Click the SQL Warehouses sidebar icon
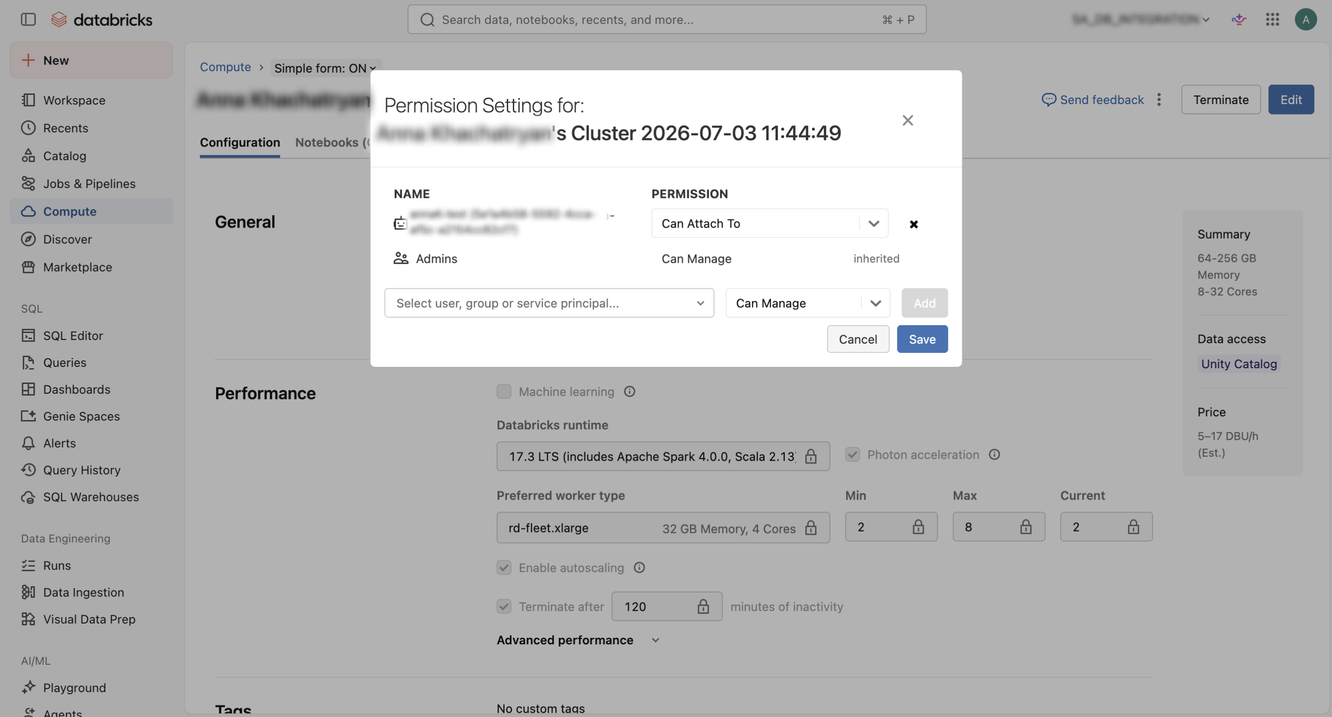The width and height of the screenshot is (1332, 717). click(28, 496)
